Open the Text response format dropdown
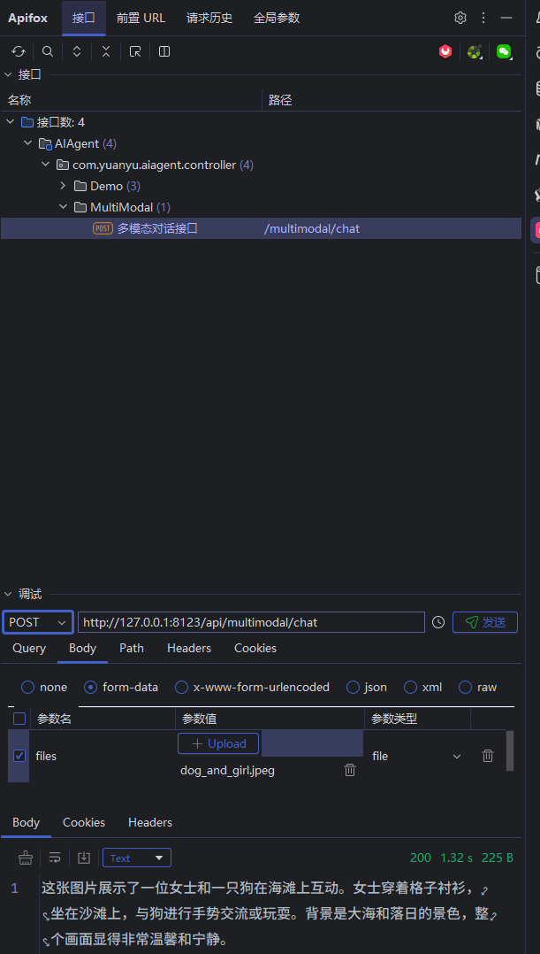 (x=136, y=858)
